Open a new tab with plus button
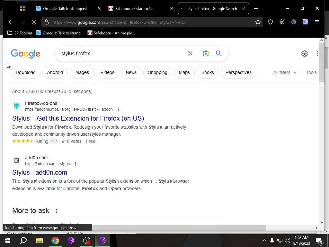The height and width of the screenshot is (247, 329). (x=256, y=9)
